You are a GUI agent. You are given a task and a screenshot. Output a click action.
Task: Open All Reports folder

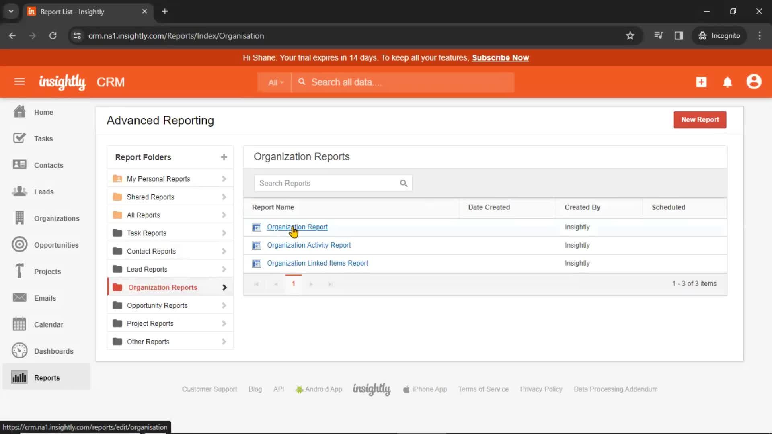pos(170,215)
